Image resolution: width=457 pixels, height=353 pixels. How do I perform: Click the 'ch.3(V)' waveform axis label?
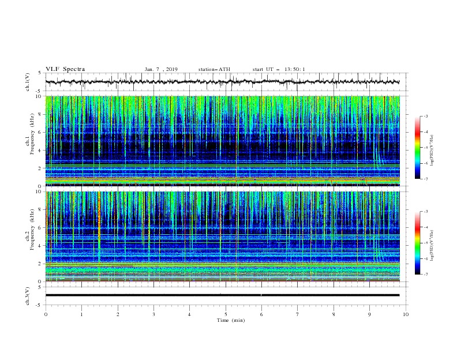coord(28,296)
